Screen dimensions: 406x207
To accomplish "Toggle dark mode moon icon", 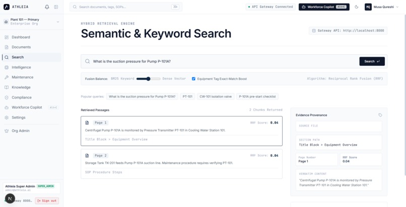I will [357, 7].
